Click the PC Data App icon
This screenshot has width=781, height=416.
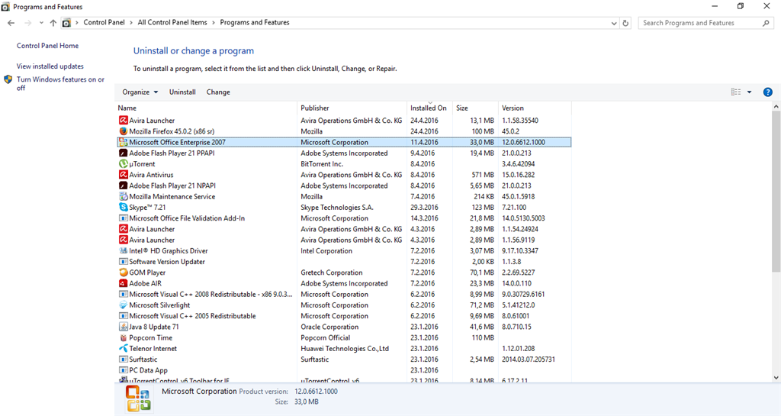click(123, 370)
